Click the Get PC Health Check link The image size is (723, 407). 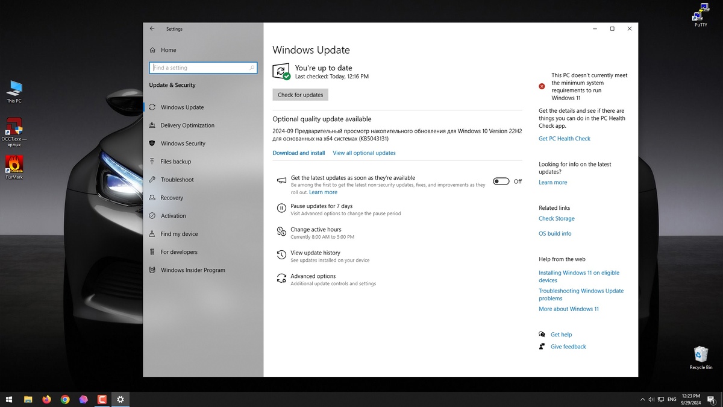565,139
